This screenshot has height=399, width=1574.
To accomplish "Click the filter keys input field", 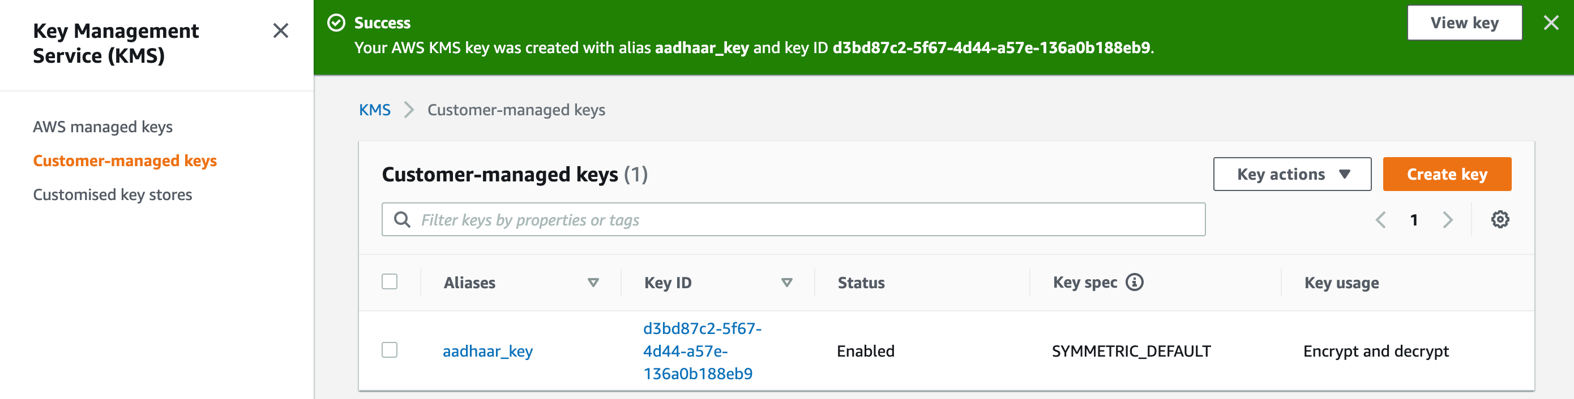I will click(733, 219).
